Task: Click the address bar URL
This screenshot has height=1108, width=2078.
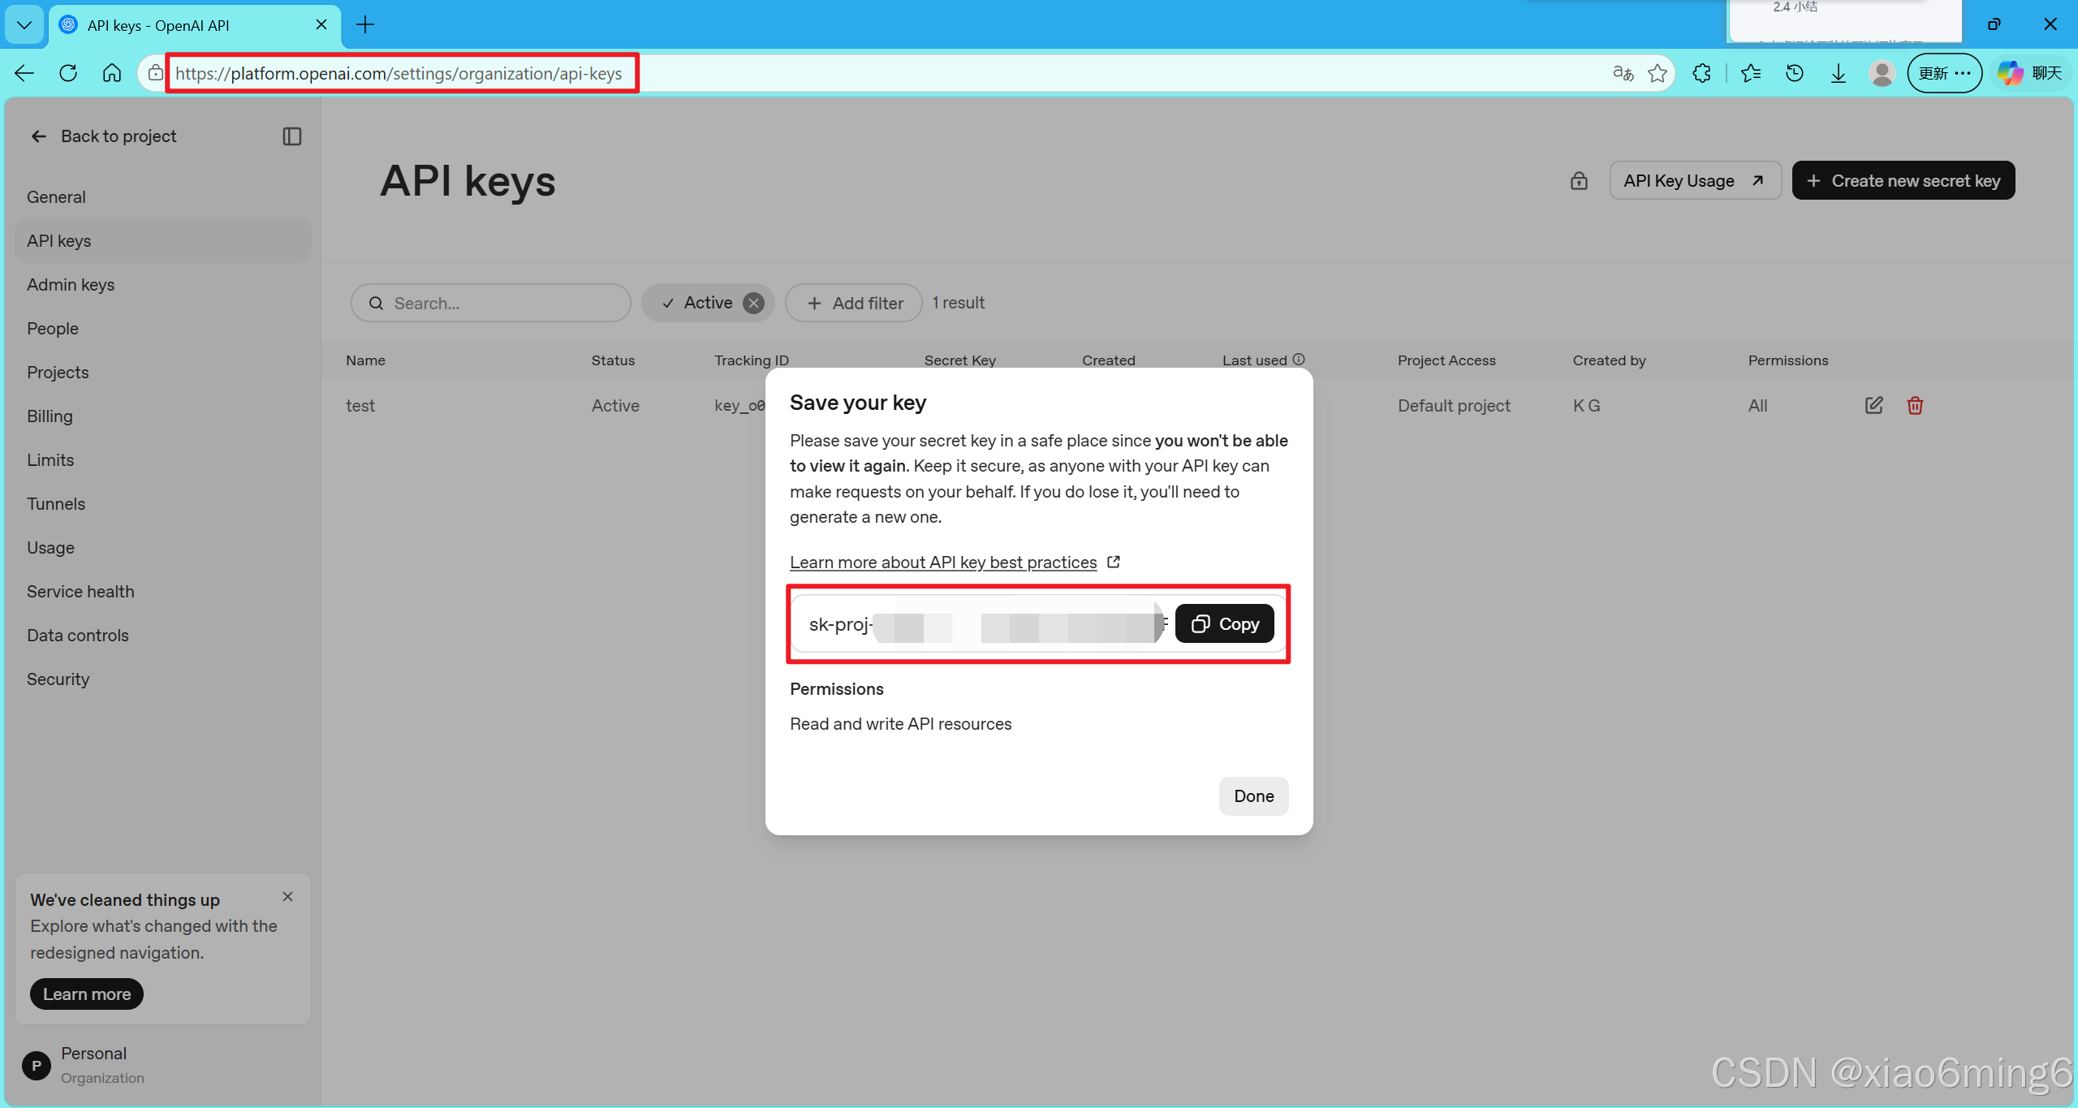Action: tap(399, 73)
